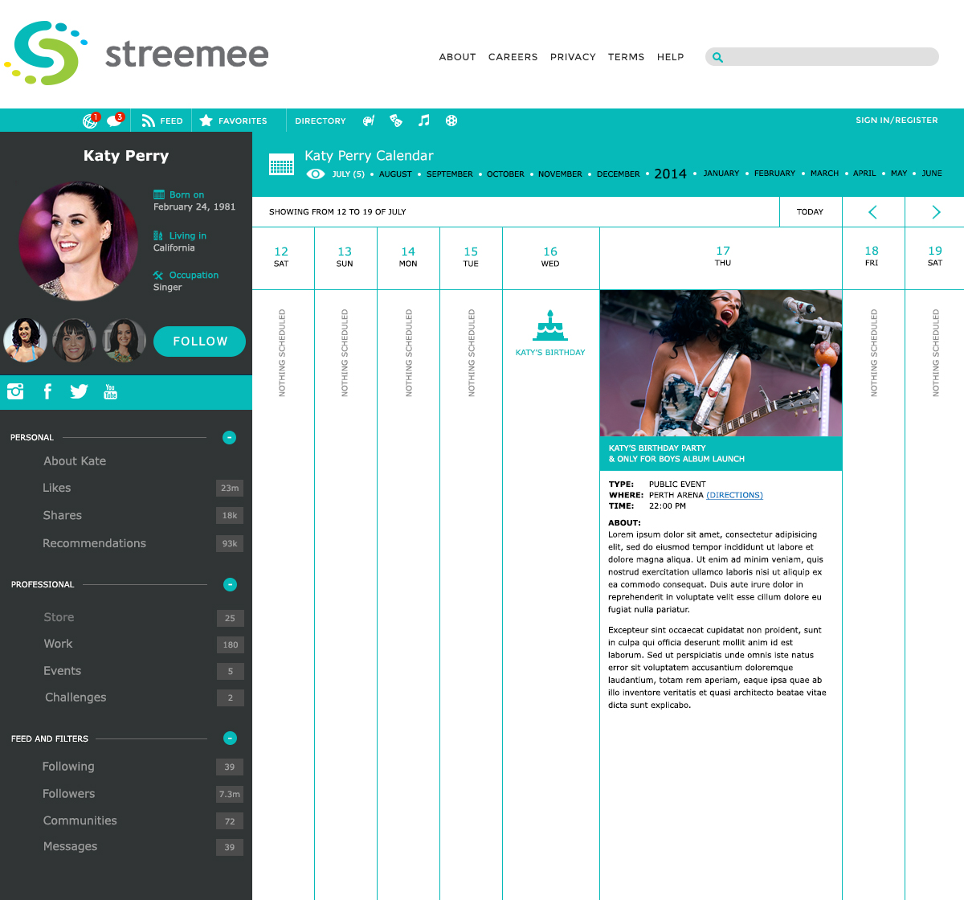Open the film reel directory icon
Screen dimensions: 964x900
tap(451, 121)
